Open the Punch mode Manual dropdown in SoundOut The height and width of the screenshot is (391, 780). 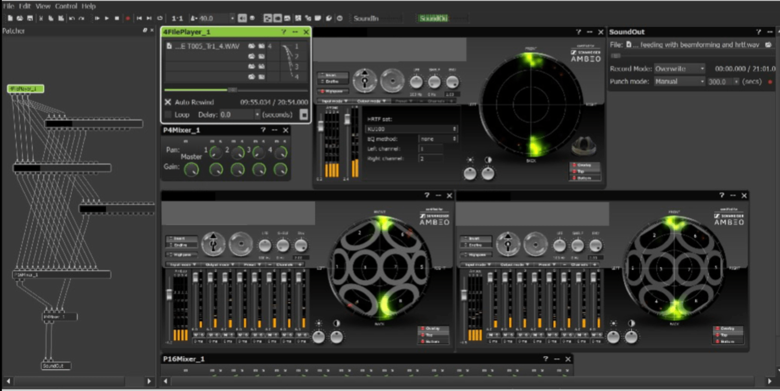point(679,81)
